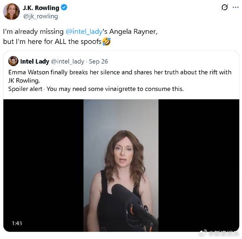Image resolution: width=242 pixels, height=239 pixels.
Task: Open J.K. Rowling's profile avatar
Action: 11,11
